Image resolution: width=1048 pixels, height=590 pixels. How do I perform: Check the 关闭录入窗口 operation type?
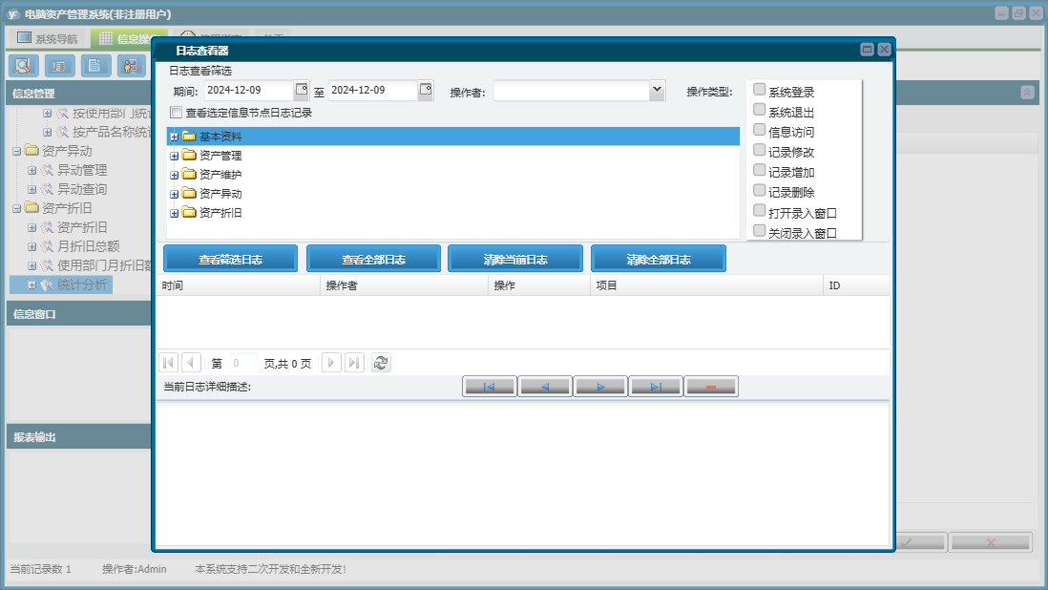[759, 230]
